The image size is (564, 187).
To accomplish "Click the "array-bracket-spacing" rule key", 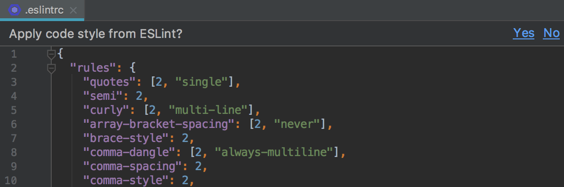I will pos(159,125).
